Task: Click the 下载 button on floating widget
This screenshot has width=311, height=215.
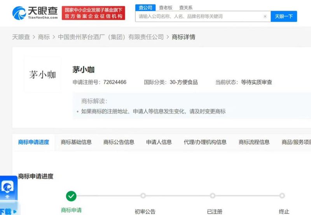Action: (8, 212)
